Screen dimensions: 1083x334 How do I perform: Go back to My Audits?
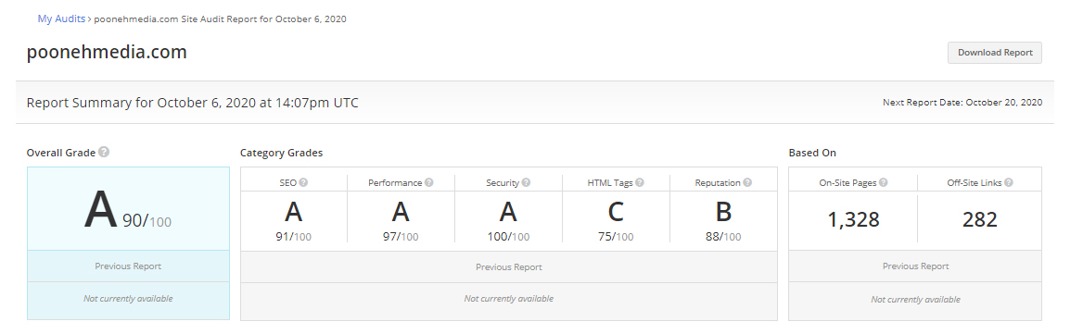point(61,19)
